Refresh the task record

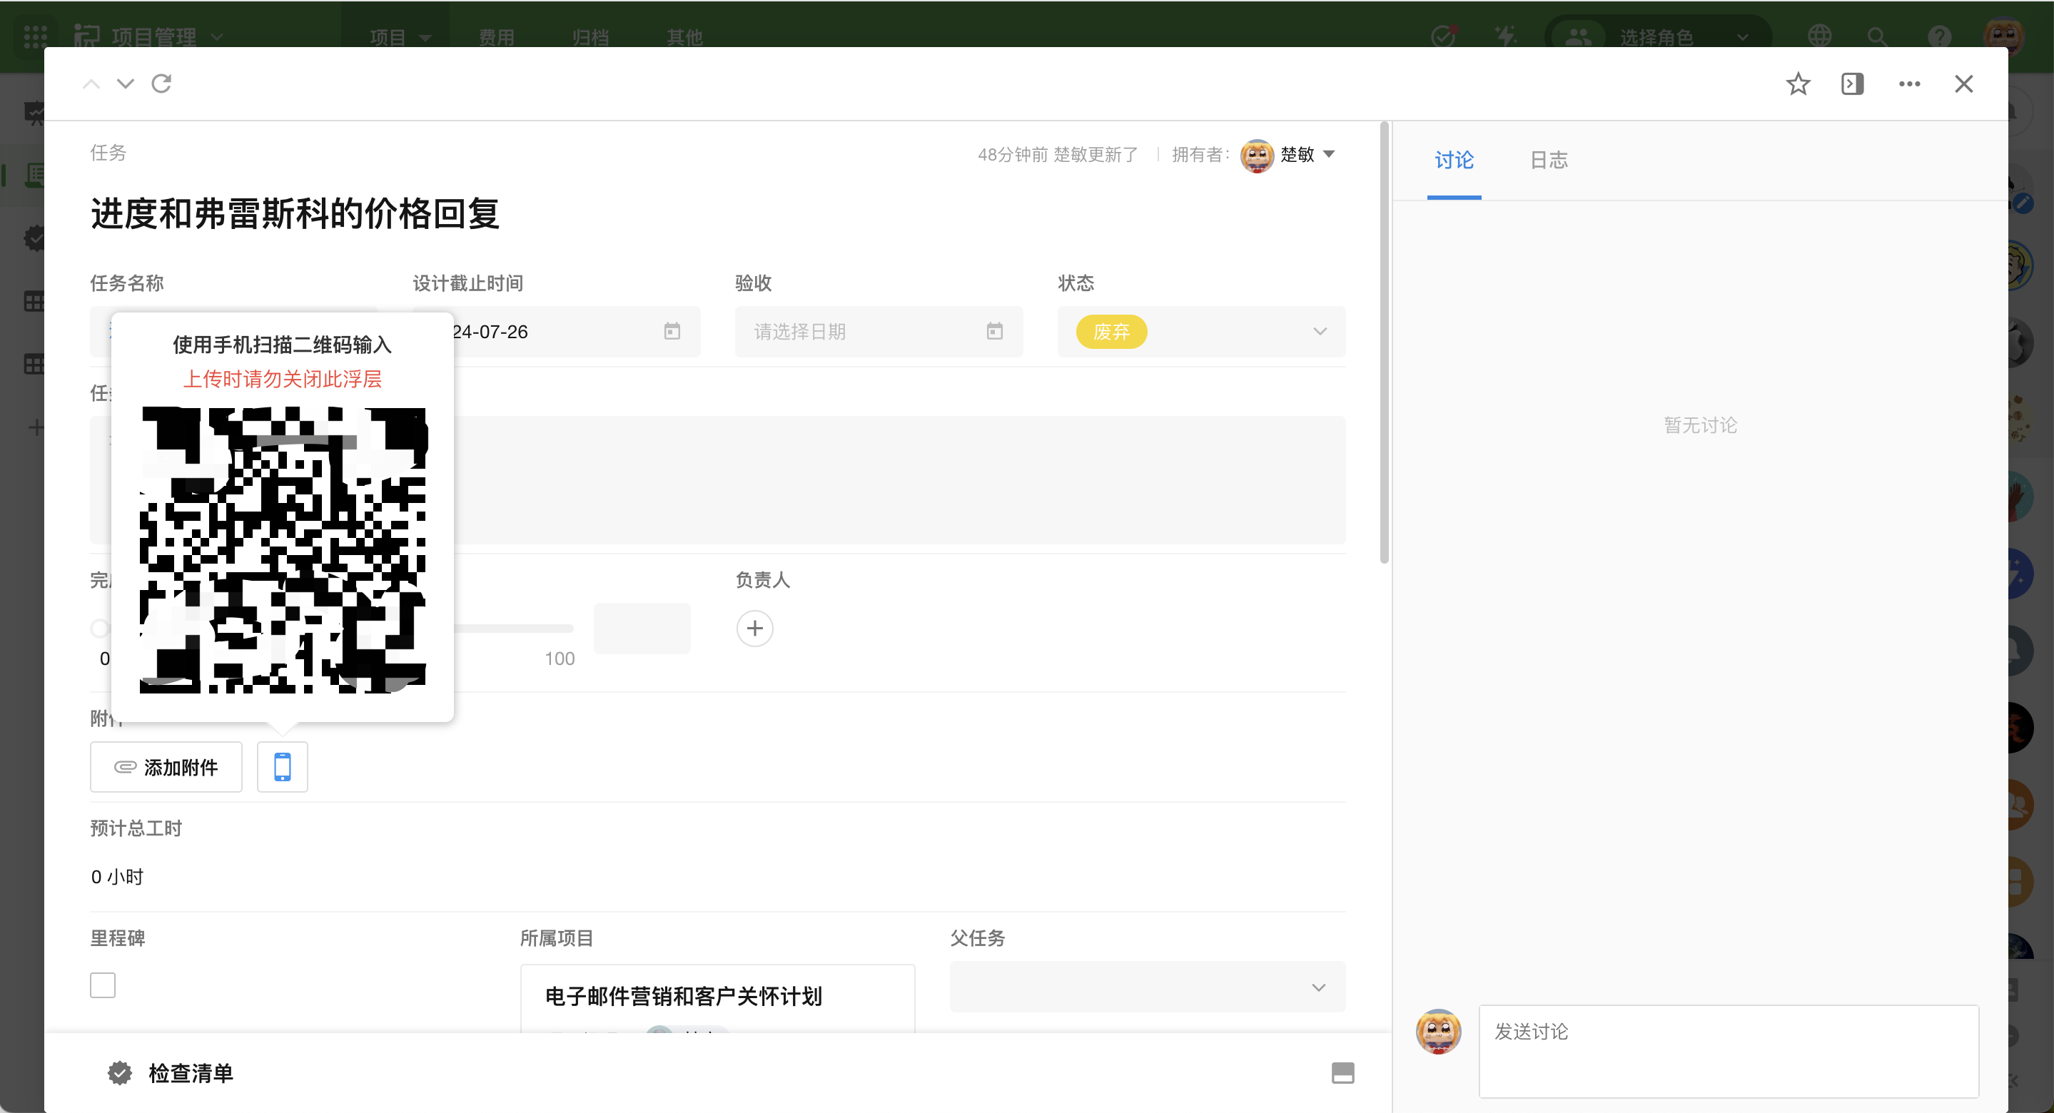pos(162,83)
